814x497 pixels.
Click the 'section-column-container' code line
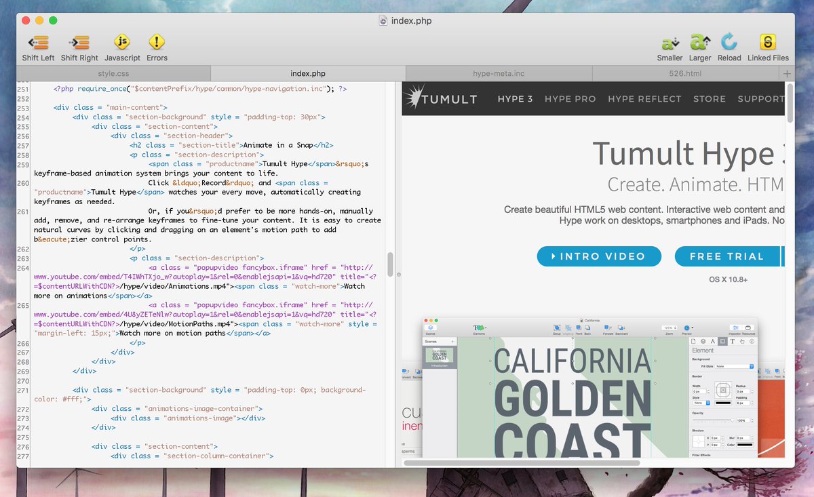[x=192, y=456]
